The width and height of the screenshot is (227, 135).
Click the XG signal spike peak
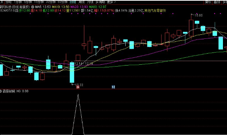coord(78,94)
